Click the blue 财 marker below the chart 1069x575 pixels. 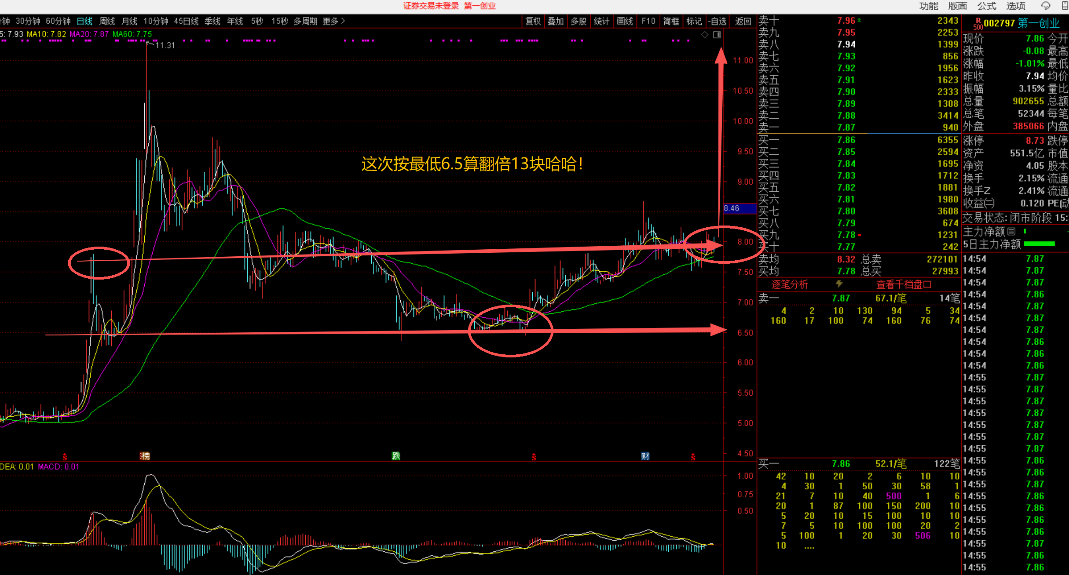pos(645,456)
